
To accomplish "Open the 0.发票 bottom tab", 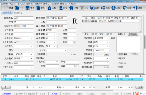I will (x=115, y=94).
